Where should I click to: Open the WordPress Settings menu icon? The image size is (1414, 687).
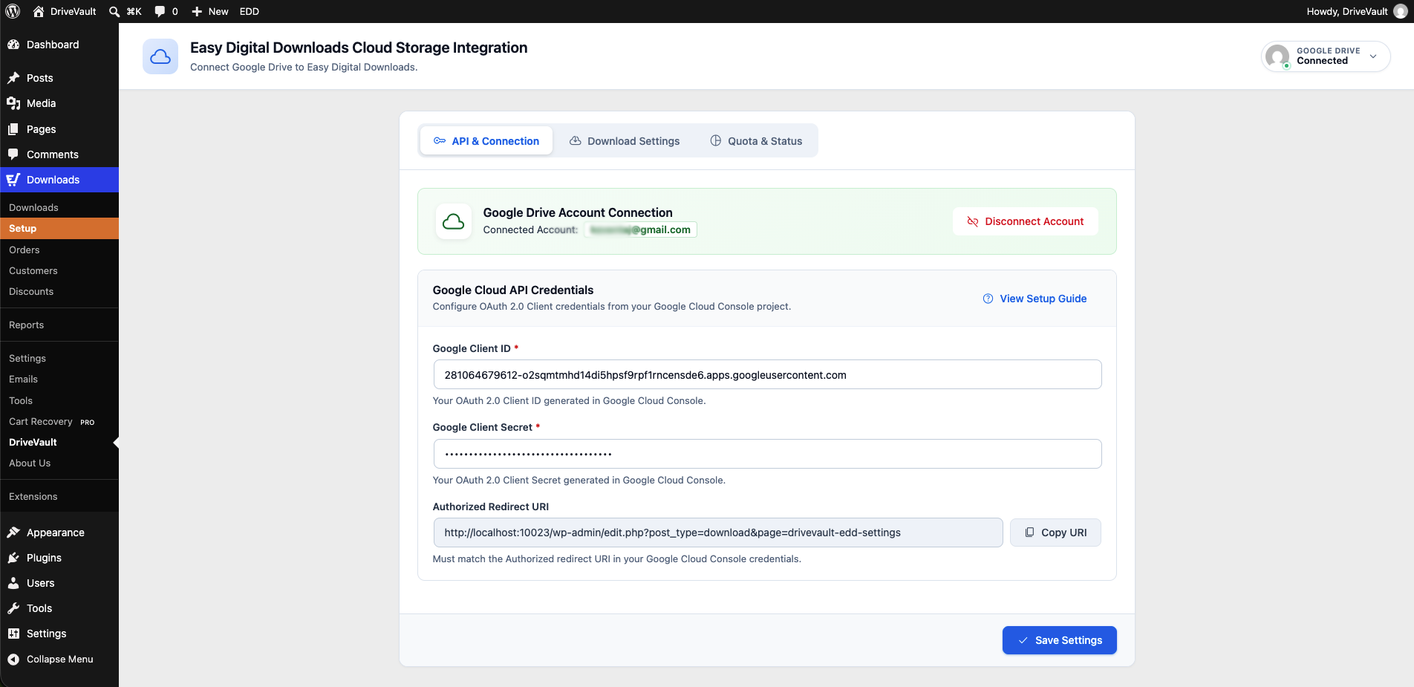click(13, 634)
